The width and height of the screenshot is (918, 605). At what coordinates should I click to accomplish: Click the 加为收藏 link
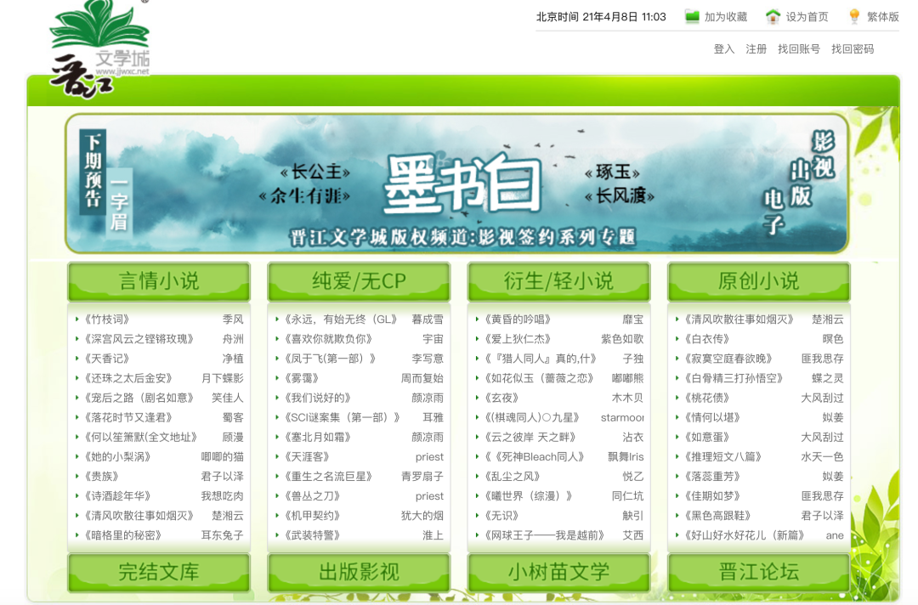click(x=725, y=17)
